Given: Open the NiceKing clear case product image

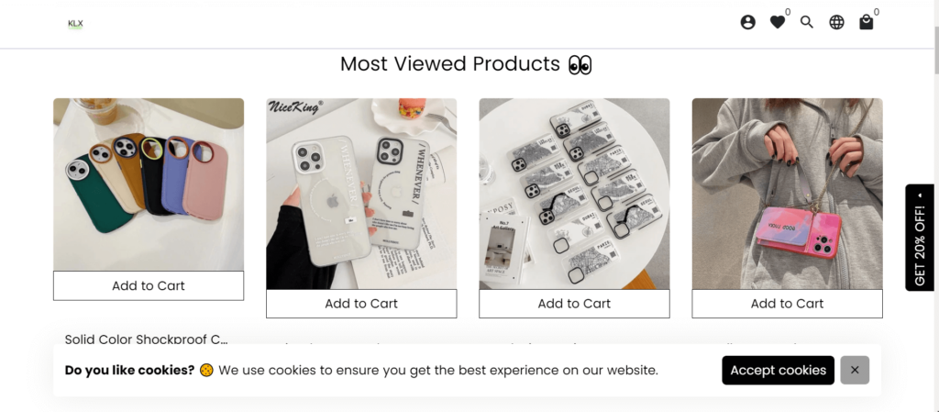Looking at the screenshot, I should [361, 194].
